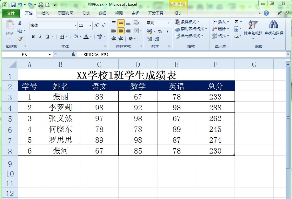Screen dimensions: 292x199
Task: Decrease decimal places
Action: tap(156, 39)
